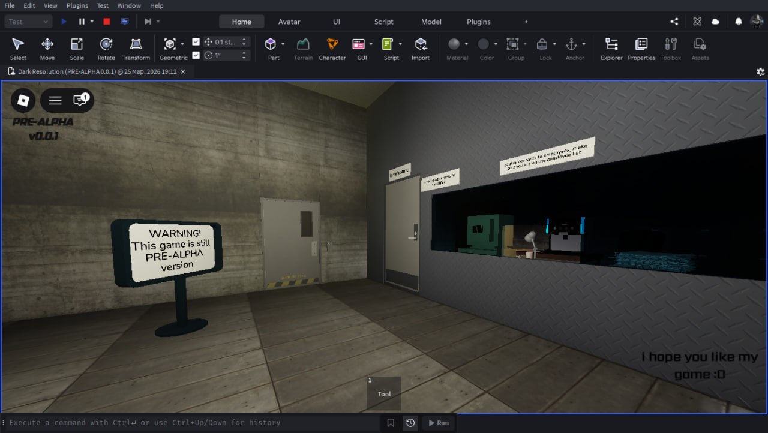
Task: Open the Roblox Assistant icon
Action: click(x=697, y=22)
